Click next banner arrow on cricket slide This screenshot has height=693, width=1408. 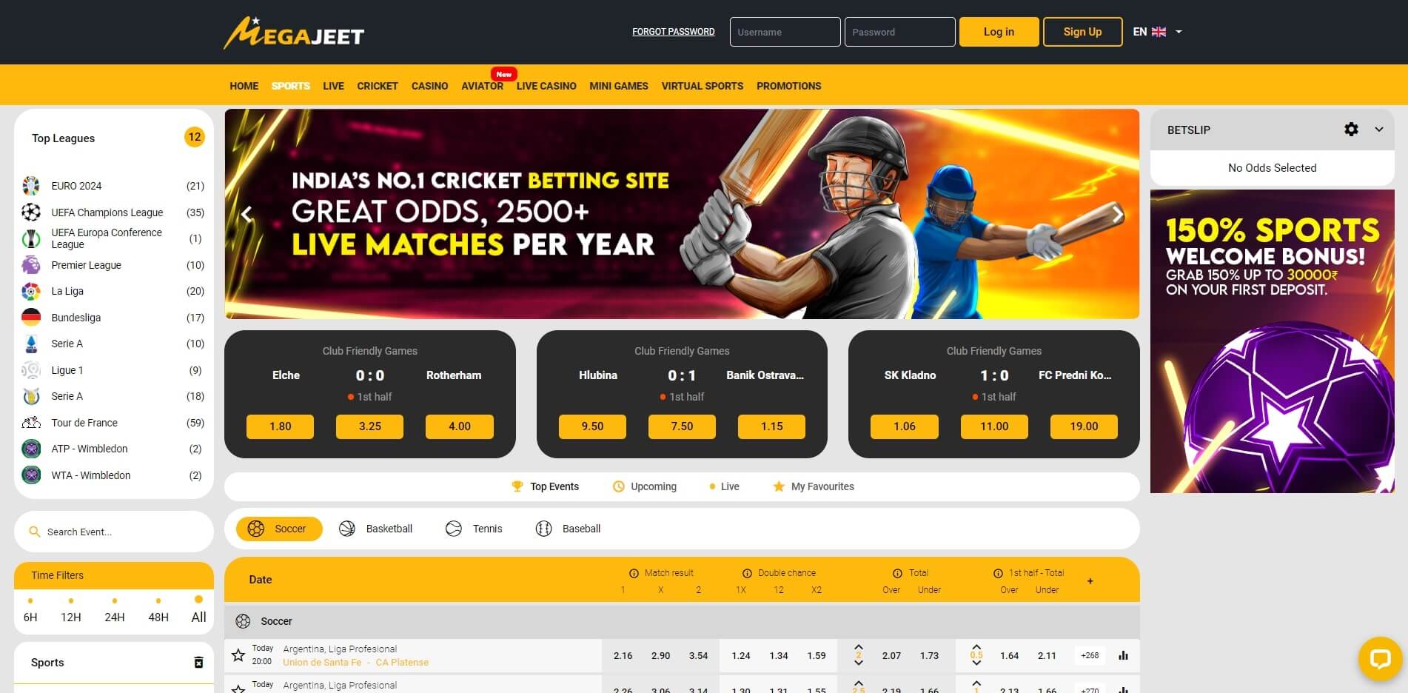coord(1118,214)
